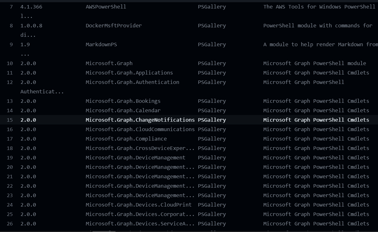Click Microsoft.Graph.Authentication in the list
Screen dimensions: 378x232
(x=133, y=82)
